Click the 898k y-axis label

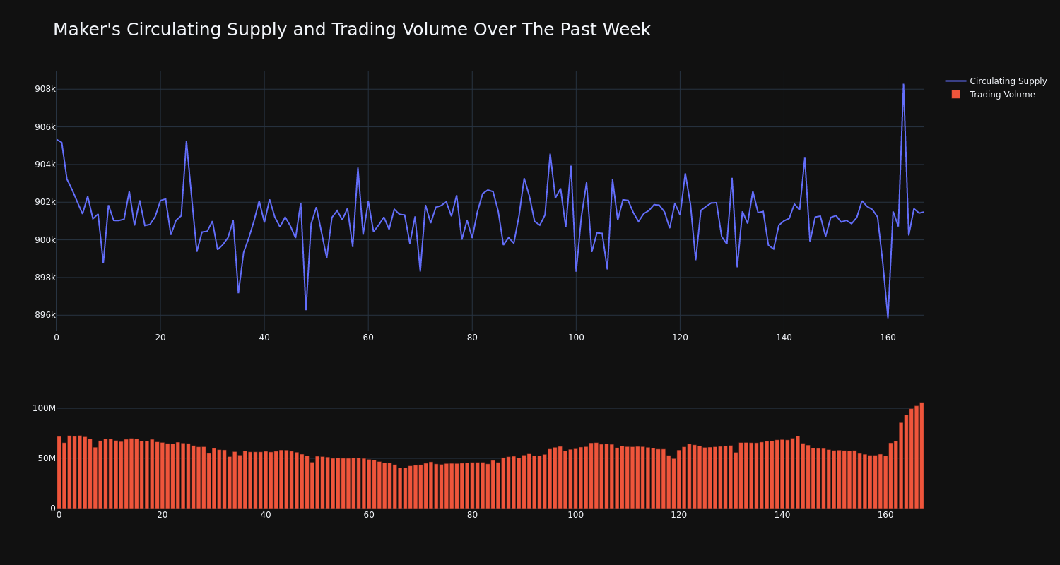[x=45, y=278]
